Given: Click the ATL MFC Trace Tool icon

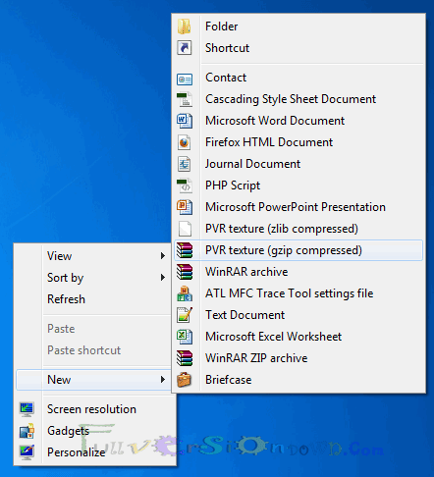Looking at the screenshot, I should 185,293.
